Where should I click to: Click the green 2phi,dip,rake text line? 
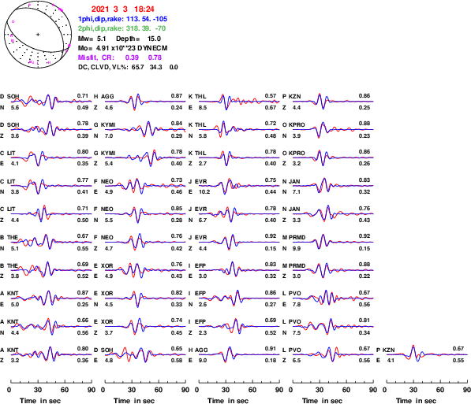coord(121,28)
